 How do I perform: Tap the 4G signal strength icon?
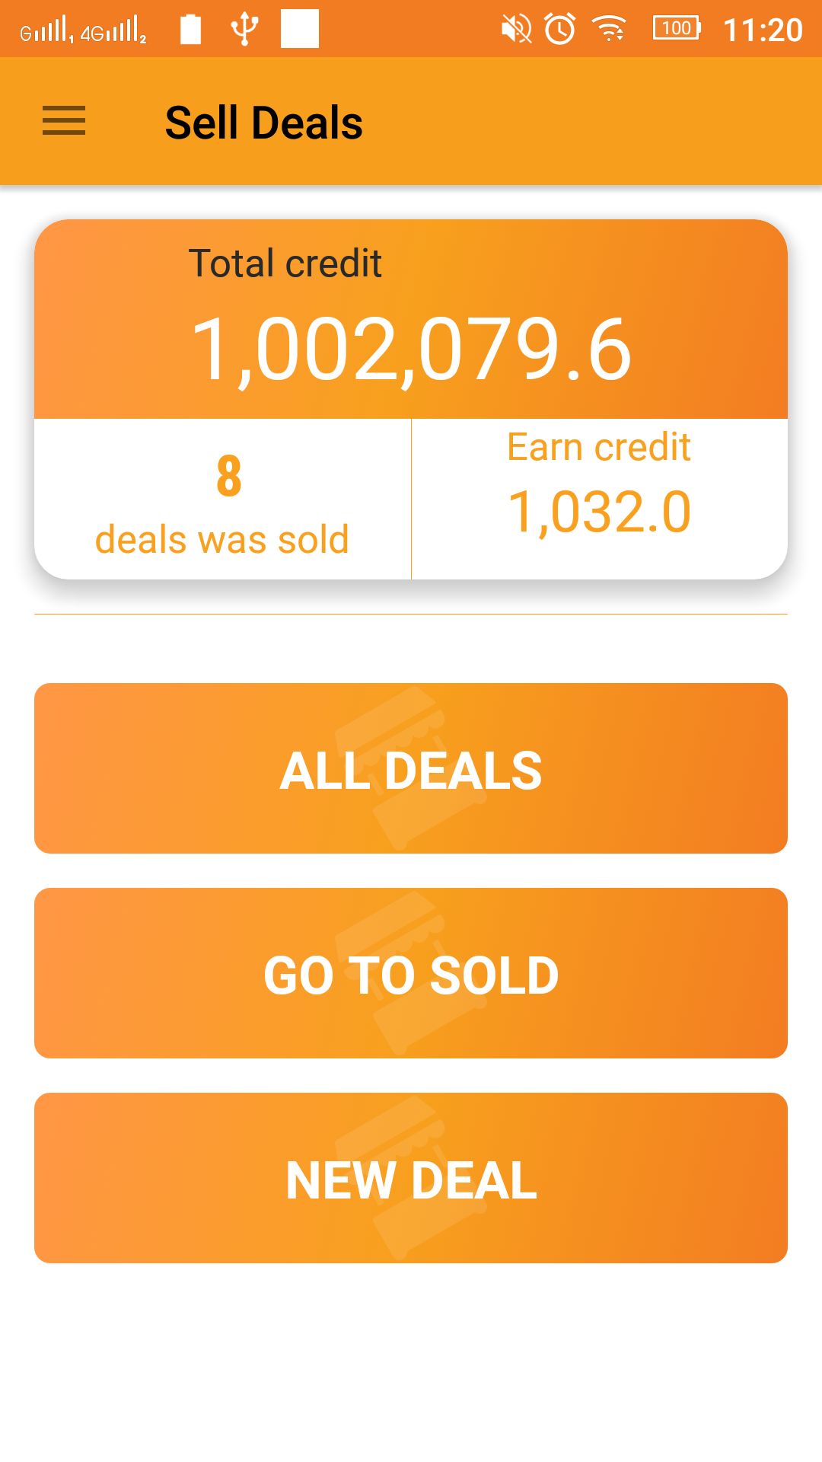tap(113, 31)
